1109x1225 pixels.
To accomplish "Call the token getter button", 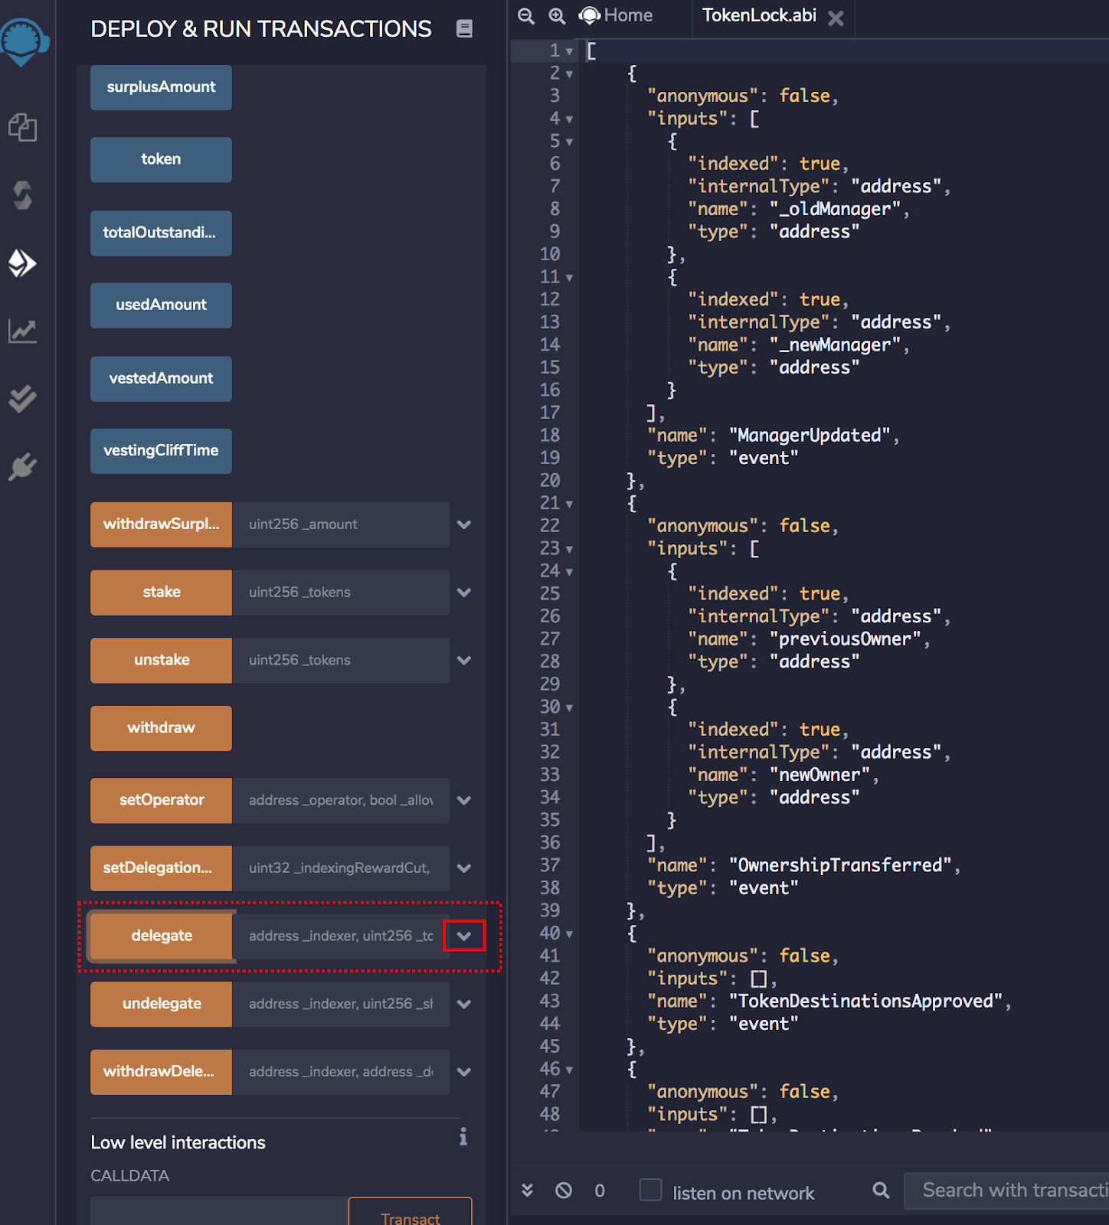I will coord(161,159).
